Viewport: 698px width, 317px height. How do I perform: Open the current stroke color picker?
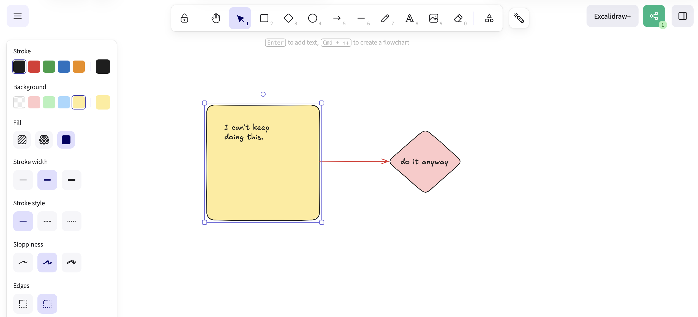(x=103, y=67)
